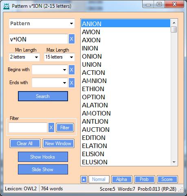Clear the v*ION pattern field with the X button
Image resolution: width=187 pixels, height=196 pixels.
click(x=72, y=39)
